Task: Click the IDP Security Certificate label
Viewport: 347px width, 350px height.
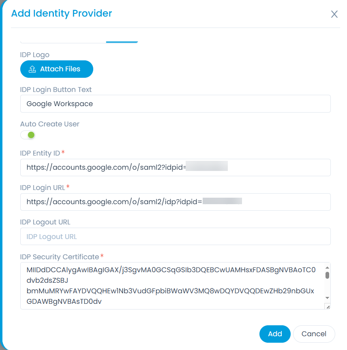Action: tap(60, 257)
